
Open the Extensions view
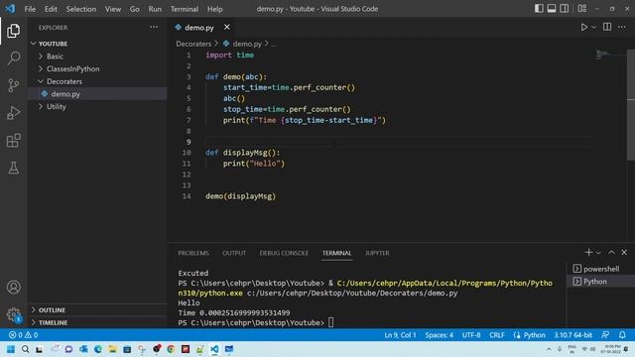(13, 141)
